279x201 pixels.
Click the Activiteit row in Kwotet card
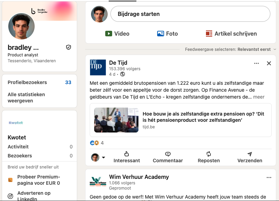[40, 147]
